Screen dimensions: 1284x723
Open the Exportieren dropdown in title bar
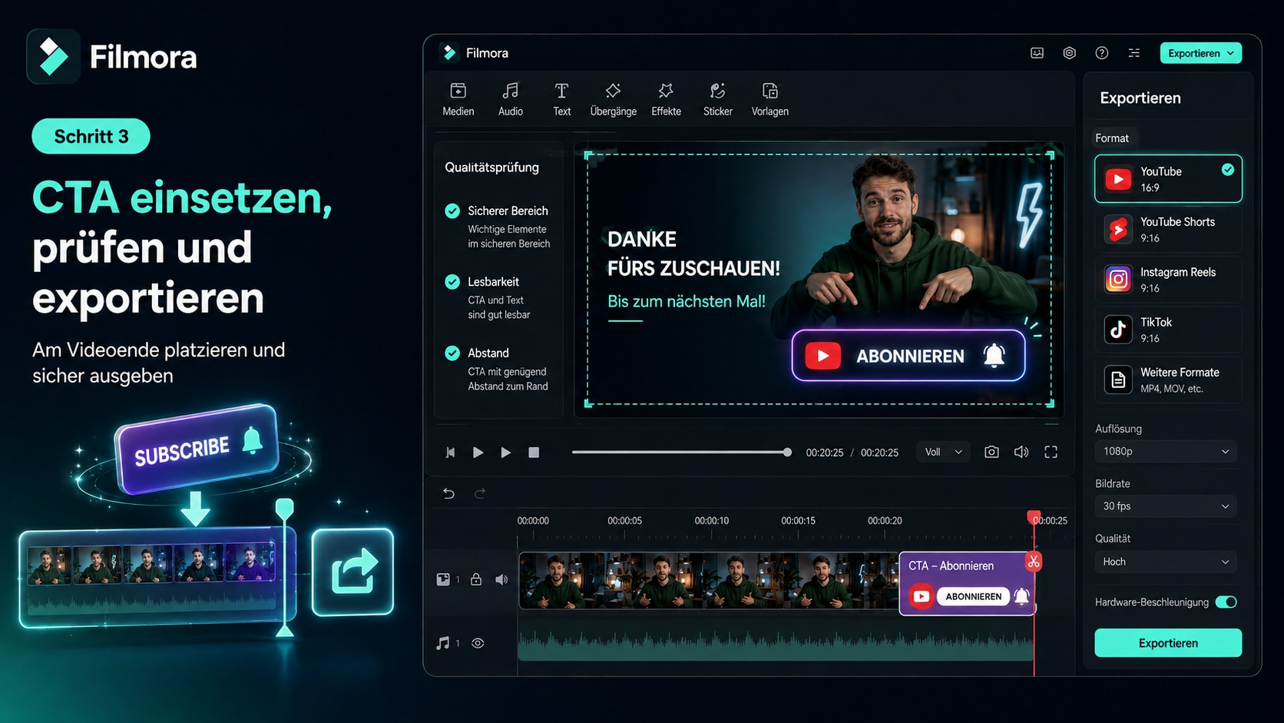pos(1200,53)
